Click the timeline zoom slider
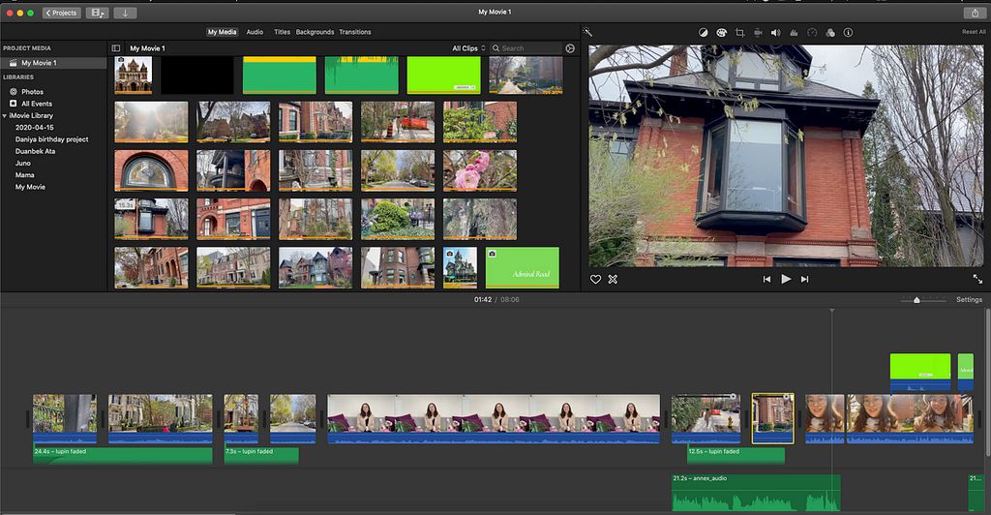 tap(916, 300)
